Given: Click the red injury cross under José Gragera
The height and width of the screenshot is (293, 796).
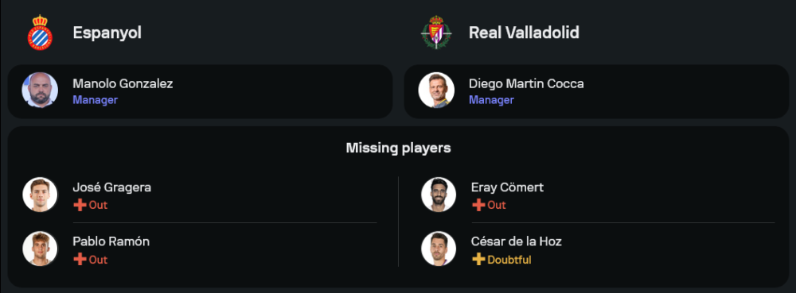Looking at the screenshot, I should tap(80, 206).
